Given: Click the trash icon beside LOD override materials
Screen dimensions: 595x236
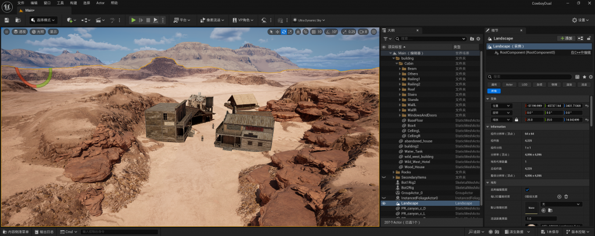Looking at the screenshot, I should click(x=567, y=197).
